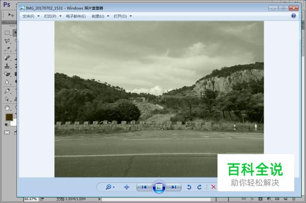306x203 pixels.
Task: Open the 打印(P) menu in Photo Viewer
Action: pos(53,16)
